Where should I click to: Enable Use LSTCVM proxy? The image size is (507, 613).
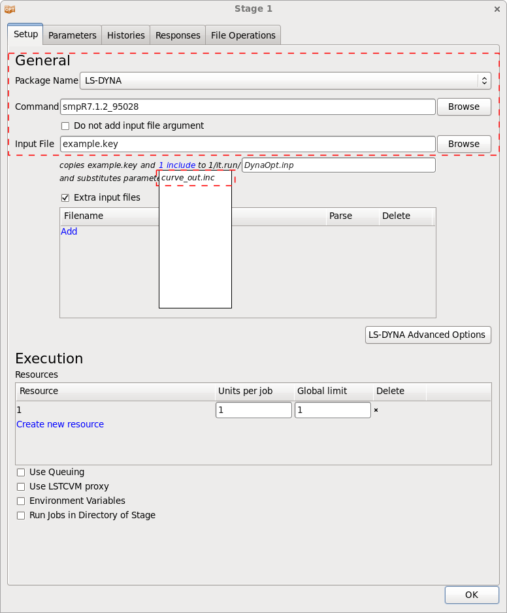[x=21, y=487]
